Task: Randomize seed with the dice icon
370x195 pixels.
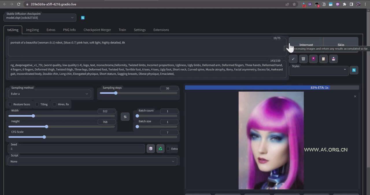Action: tap(151, 149)
